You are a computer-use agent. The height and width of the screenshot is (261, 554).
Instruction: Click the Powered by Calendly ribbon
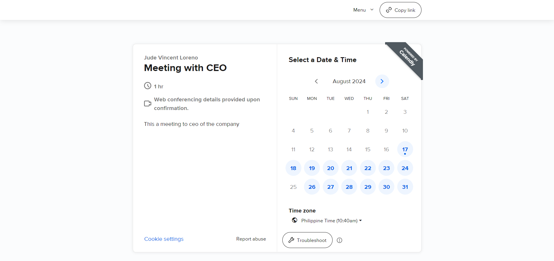[408, 57]
